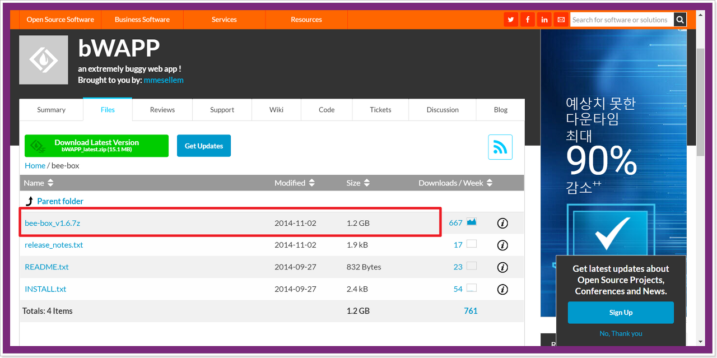This screenshot has width=717, height=358.
Task: Click the 23 downloads count link
Action: click(x=458, y=267)
